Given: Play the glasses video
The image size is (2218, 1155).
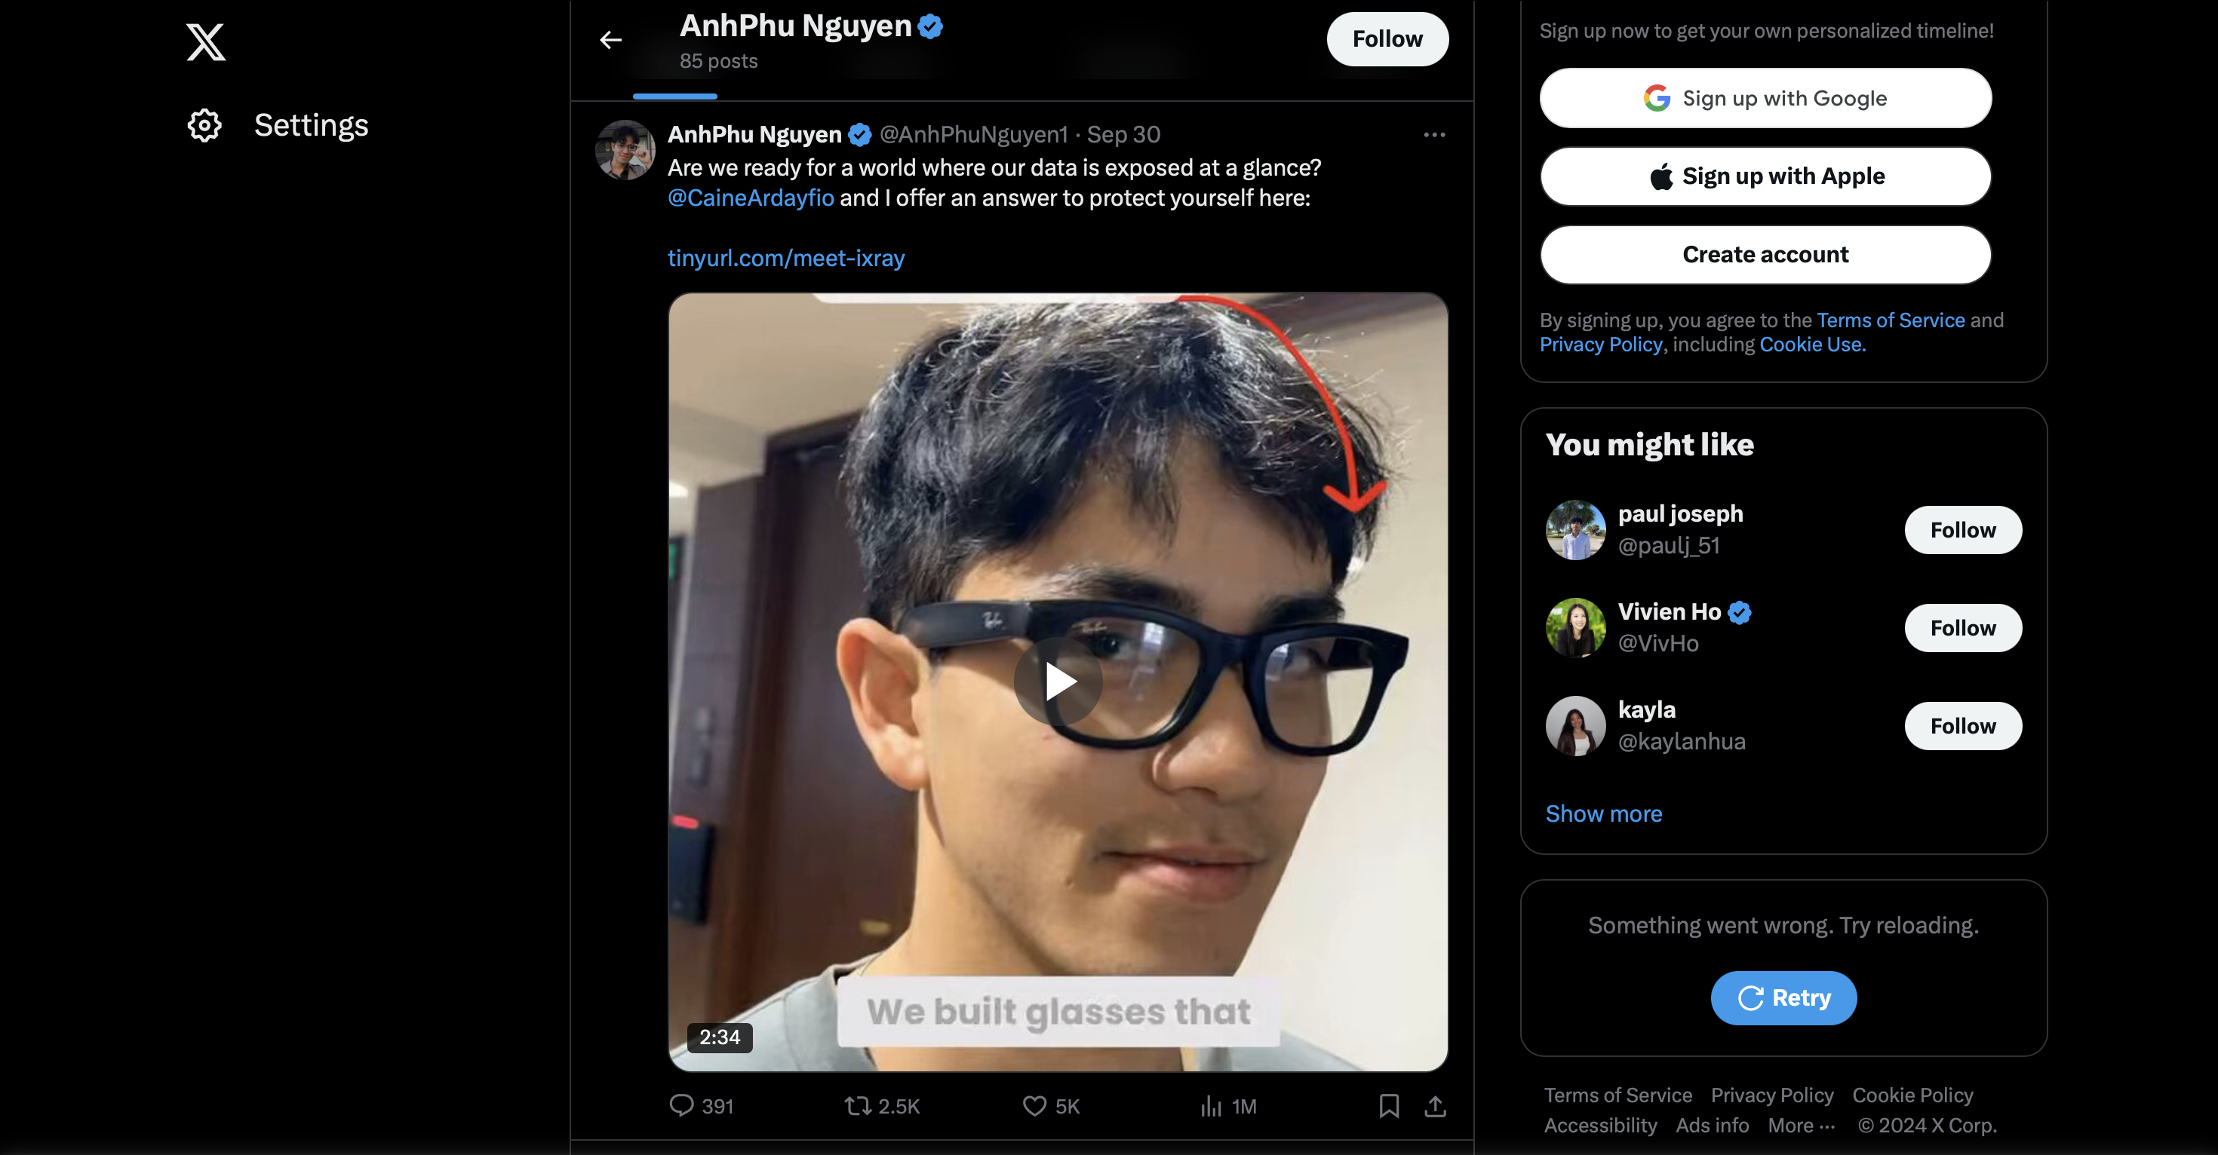Looking at the screenshot, I should [1058, 682].
